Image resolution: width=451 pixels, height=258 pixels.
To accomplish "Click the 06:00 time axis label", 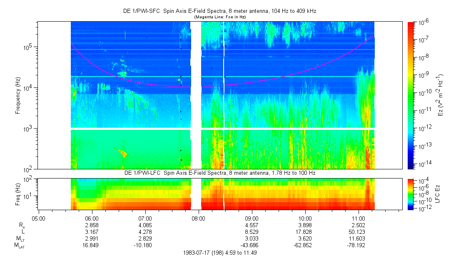I will point(92,218).
